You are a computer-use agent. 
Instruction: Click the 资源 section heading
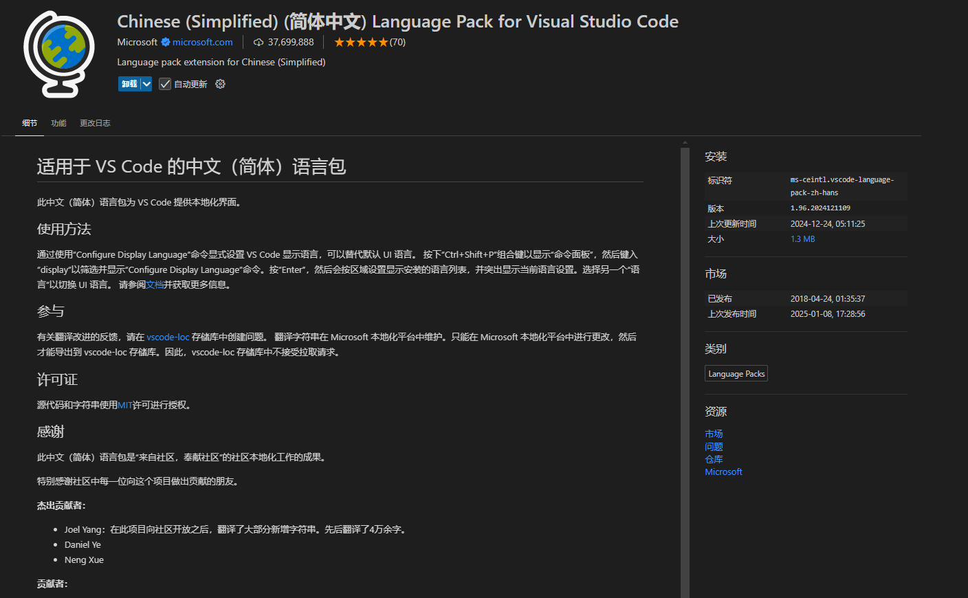point(716,411)
